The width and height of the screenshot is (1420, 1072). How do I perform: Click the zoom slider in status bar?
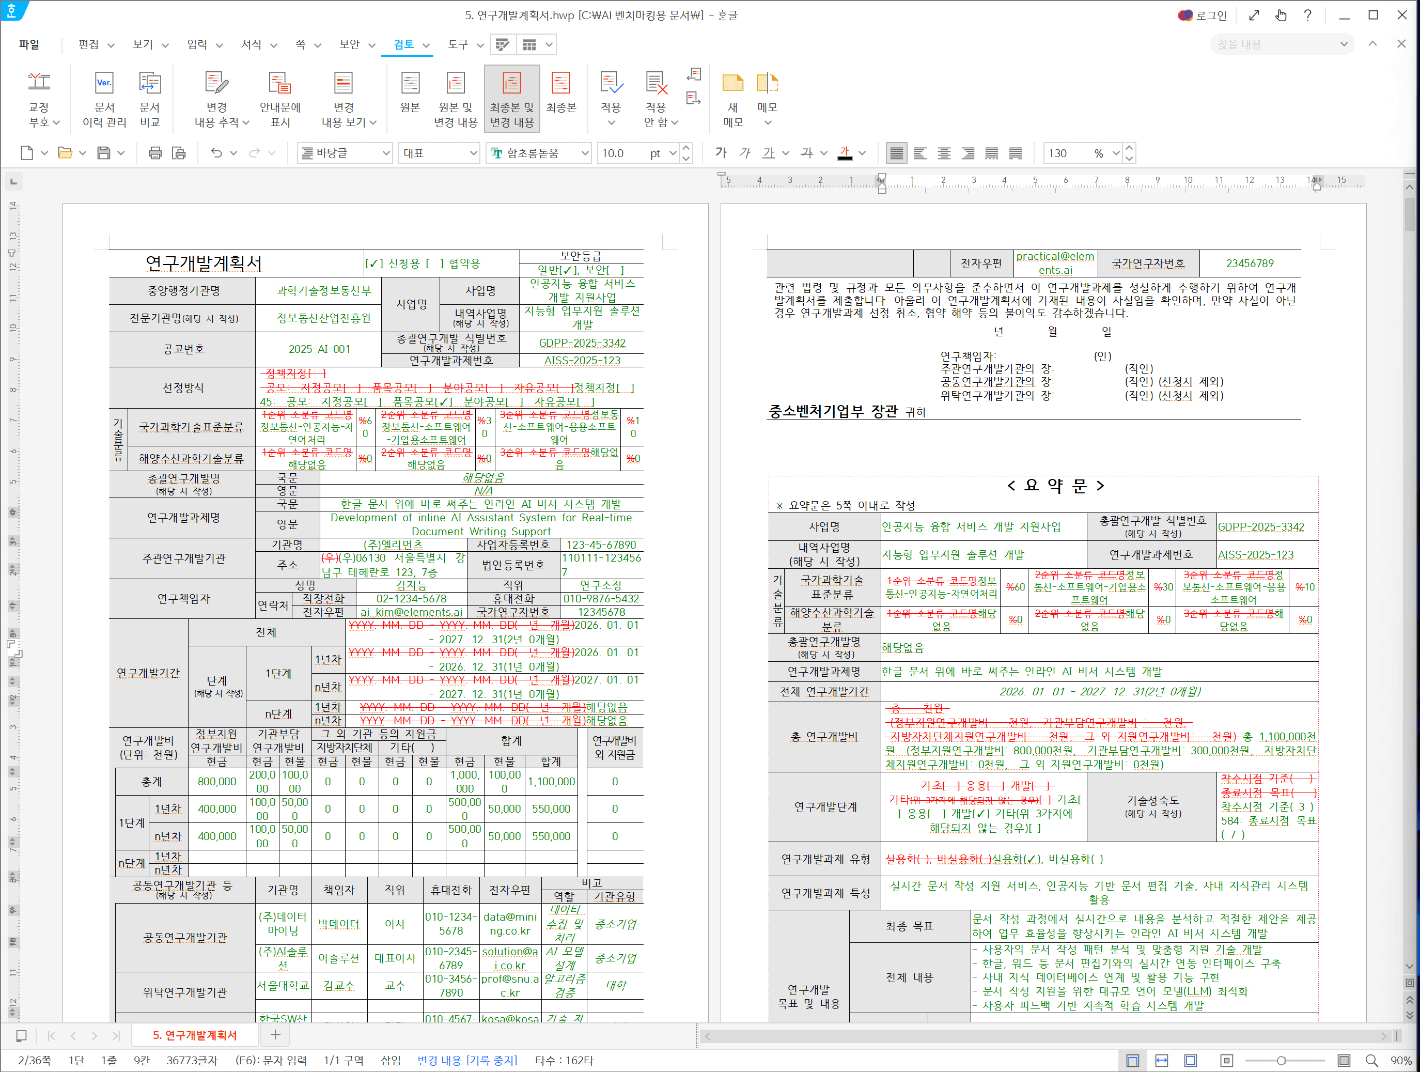1281,1061
